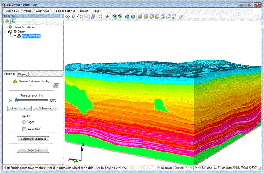Click the Visible Cell Statistics button
The width and height of the screenshot is (264, 173).
(33, 139)
